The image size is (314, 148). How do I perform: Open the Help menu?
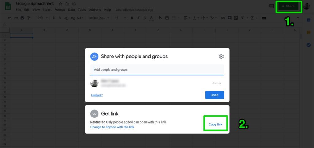[x=108, y=9]
